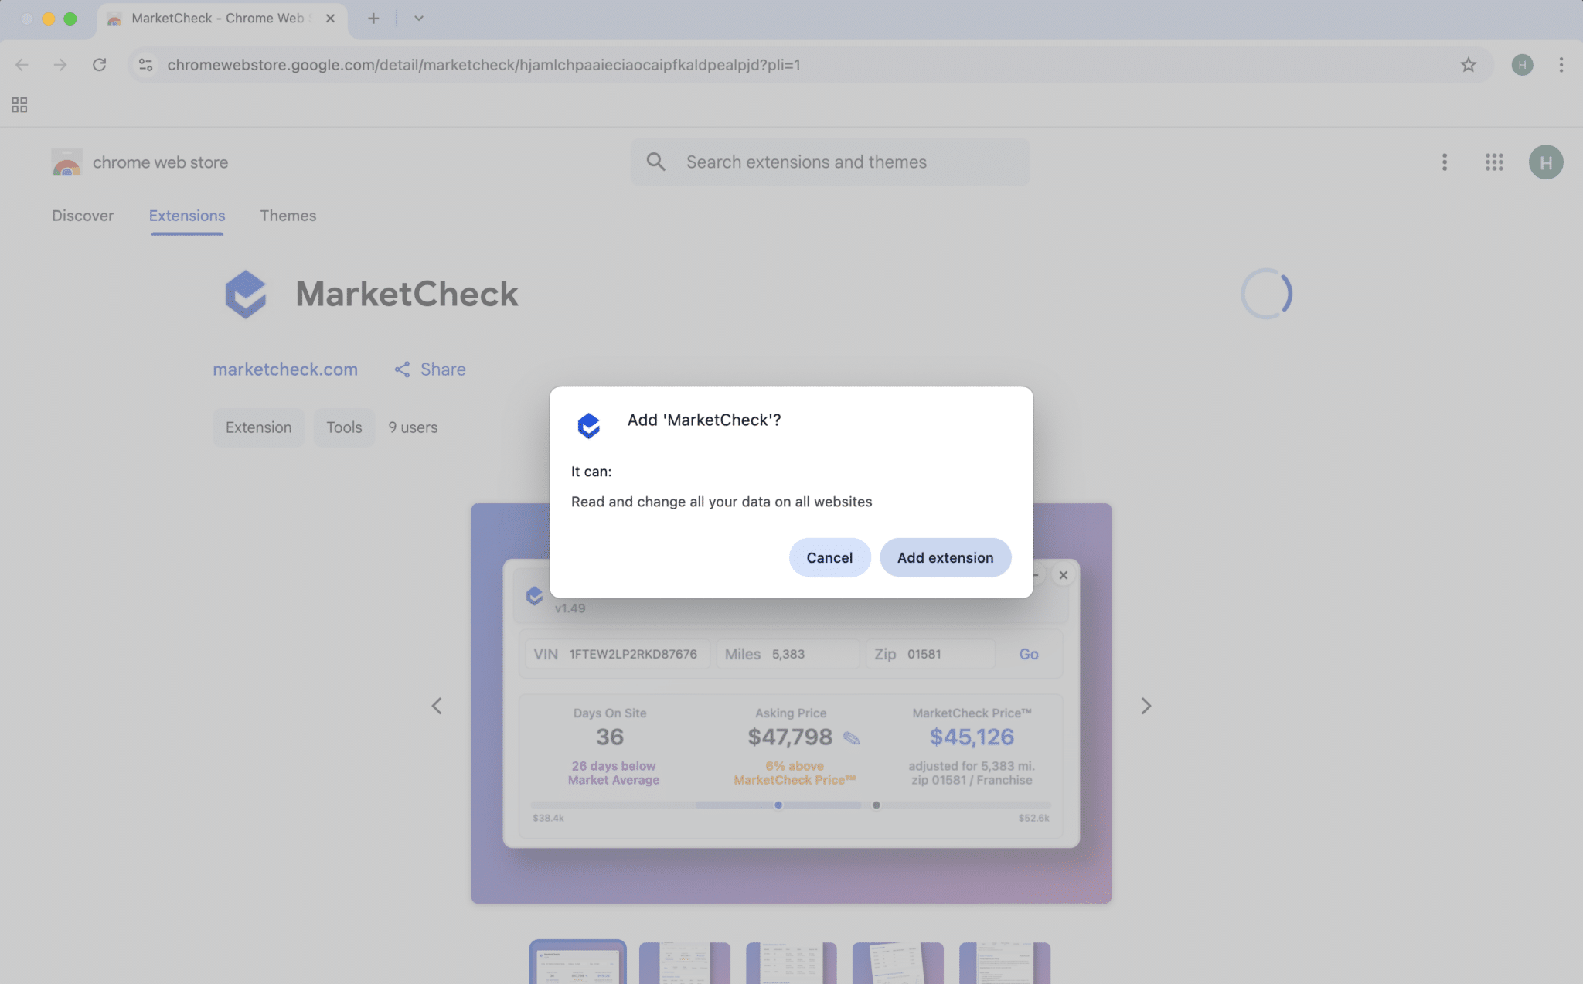Navigate back using the back arrow

click(x=22, y=65)
